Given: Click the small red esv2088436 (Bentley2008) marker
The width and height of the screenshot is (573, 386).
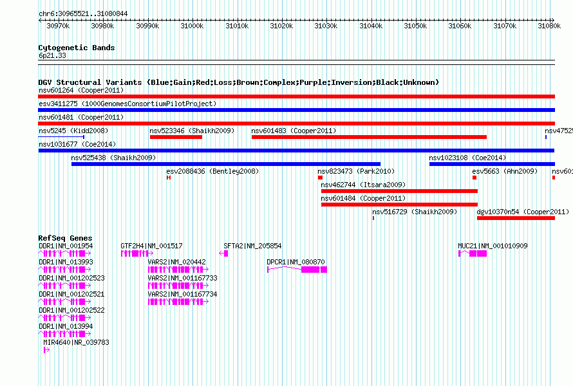Looking at the screenshot, I should [169, 178].
